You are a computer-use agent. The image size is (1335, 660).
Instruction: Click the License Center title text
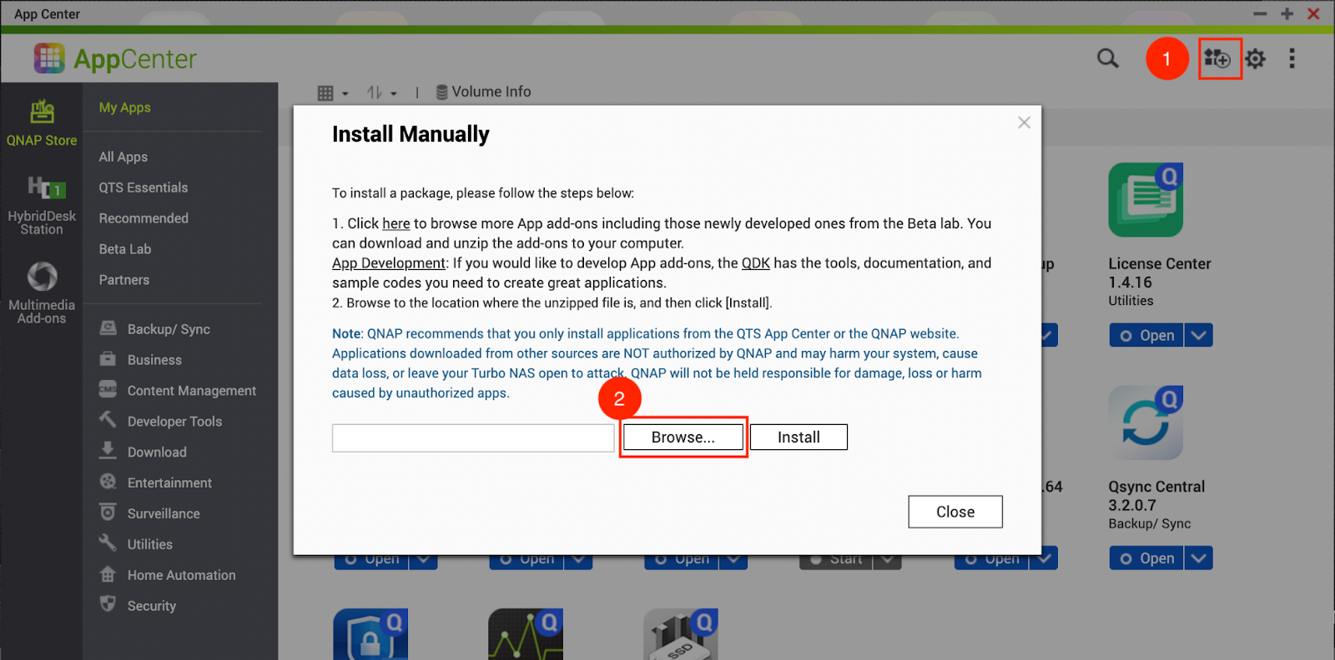[1160, 263]
